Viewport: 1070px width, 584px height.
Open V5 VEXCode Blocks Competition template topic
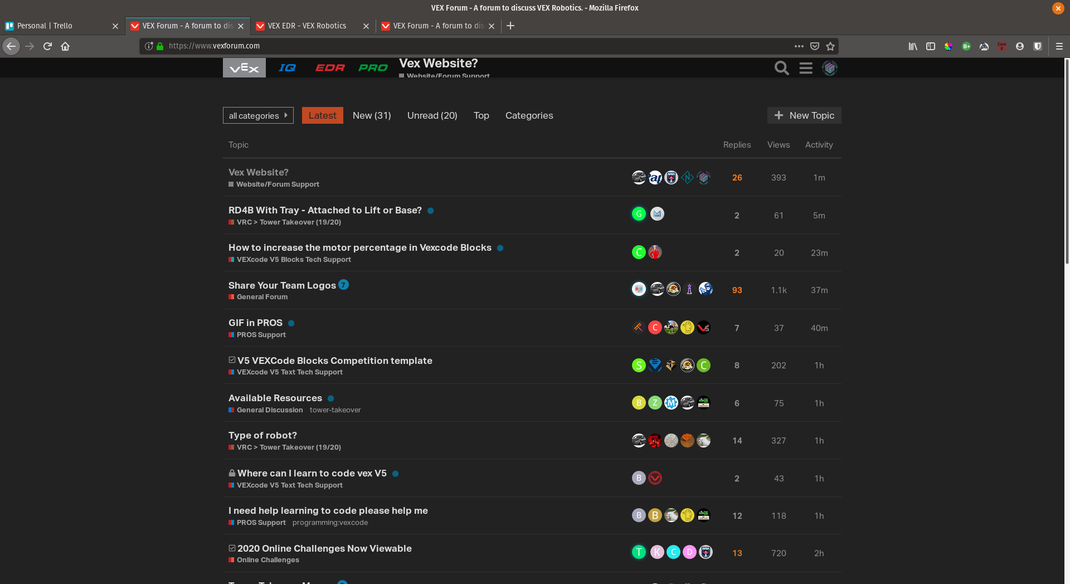tap(335, 361)
